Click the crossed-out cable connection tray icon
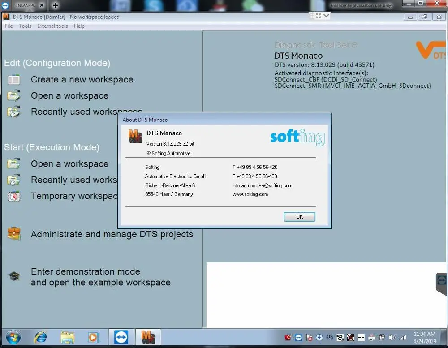This screenshot has width=448, height=348. pyautogui.click(x=351, y=338)
